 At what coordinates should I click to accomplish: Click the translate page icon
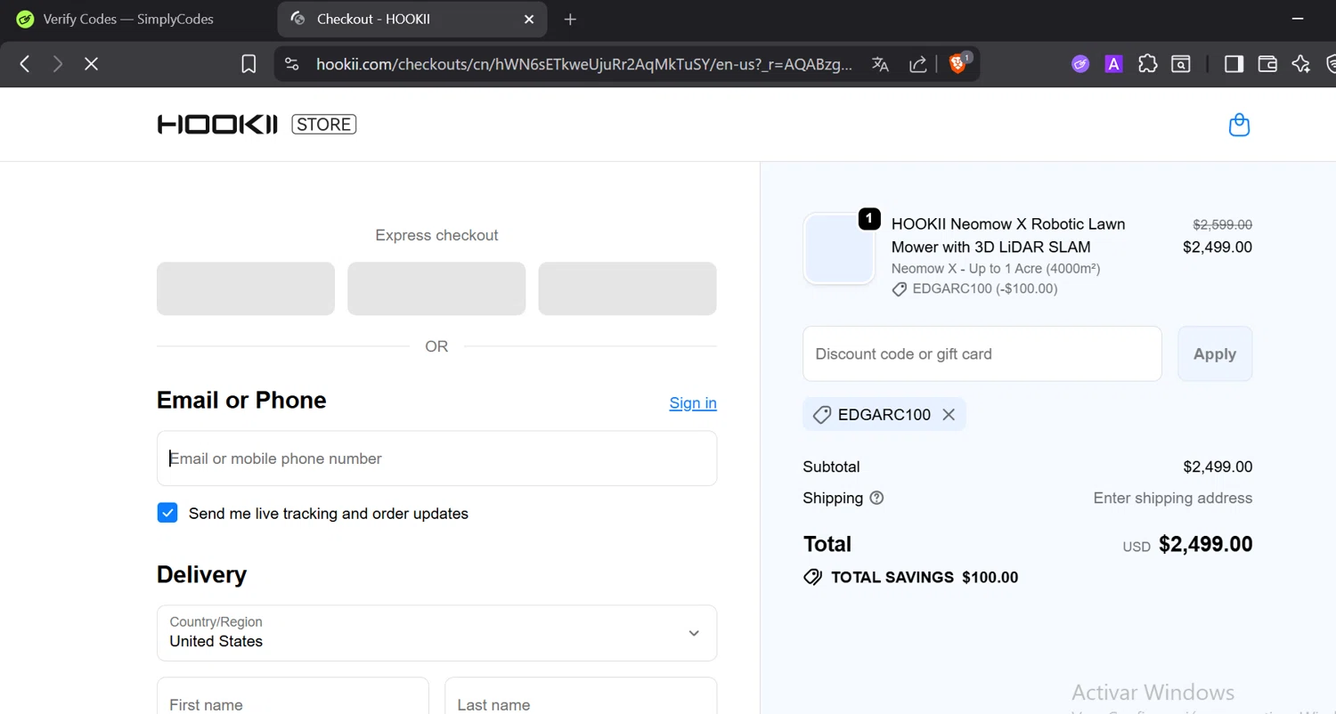[x=881, y=64]
